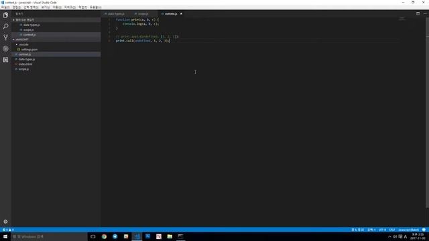Show hidden system tray icons
This screenshot has height=241, width=429.
tap(389, 236)
